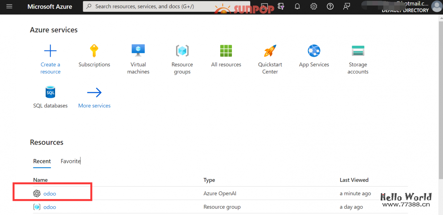The image size is (443, 215).
Task: Open the notifications bell
Action: (x=297, y=7)
